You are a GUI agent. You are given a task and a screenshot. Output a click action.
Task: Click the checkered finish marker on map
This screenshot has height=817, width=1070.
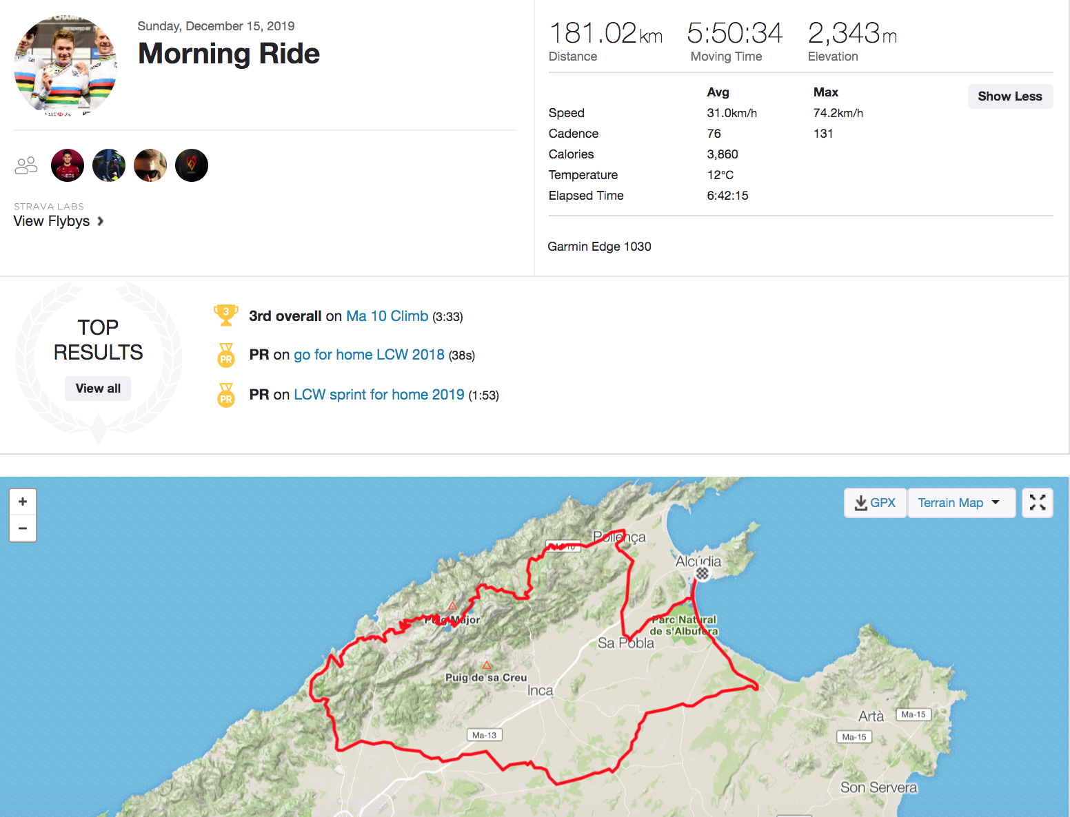pyautogui.click(x=702, y=573)
